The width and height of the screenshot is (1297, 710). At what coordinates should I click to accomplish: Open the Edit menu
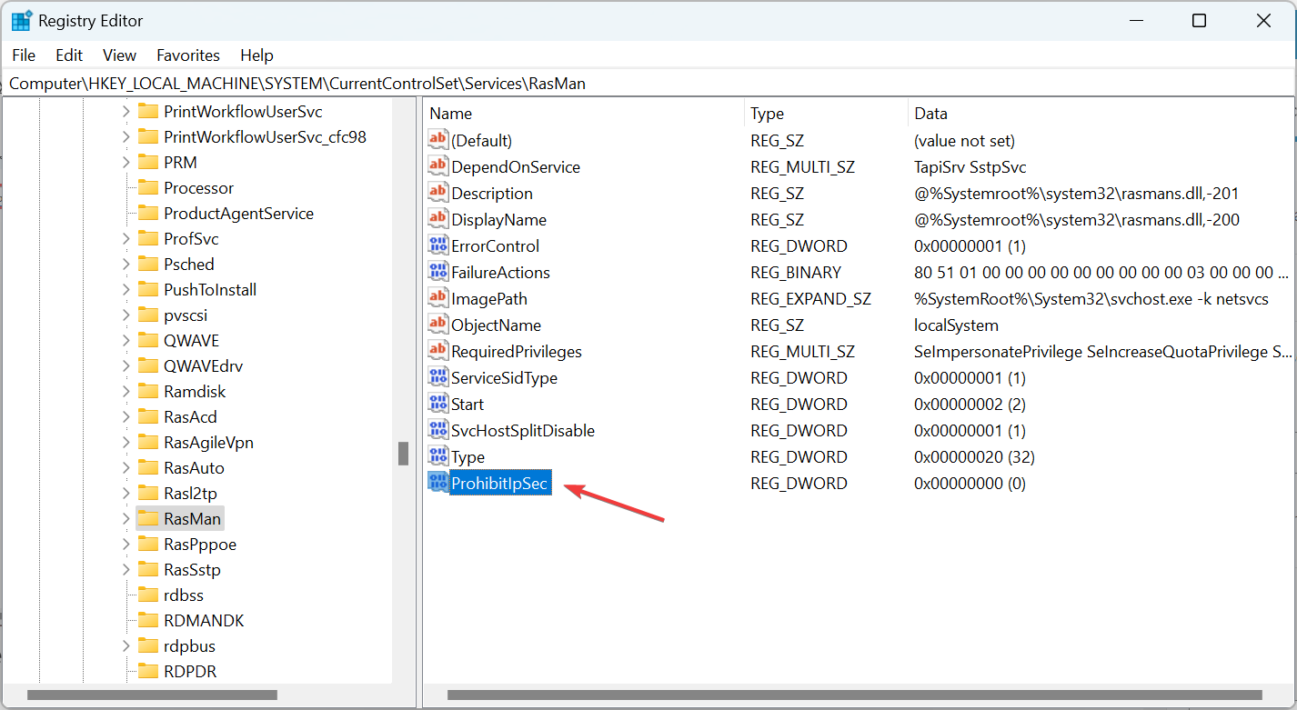[69, 55]
